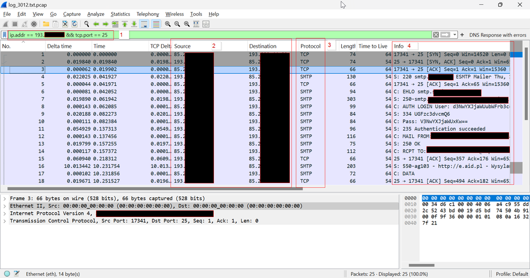Click the packet list horizontal scrollbar

[155, 189]
